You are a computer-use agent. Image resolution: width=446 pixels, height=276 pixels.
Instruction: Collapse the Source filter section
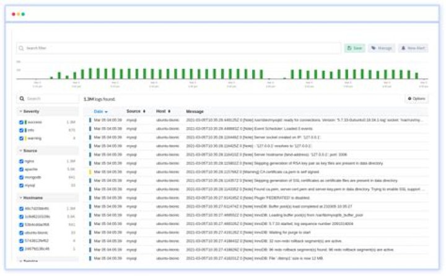pyautogui.click(x=20, y=150)
